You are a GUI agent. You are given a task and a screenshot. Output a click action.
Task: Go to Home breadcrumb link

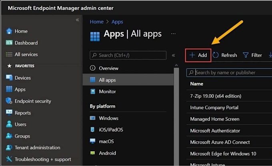point(97,22)
